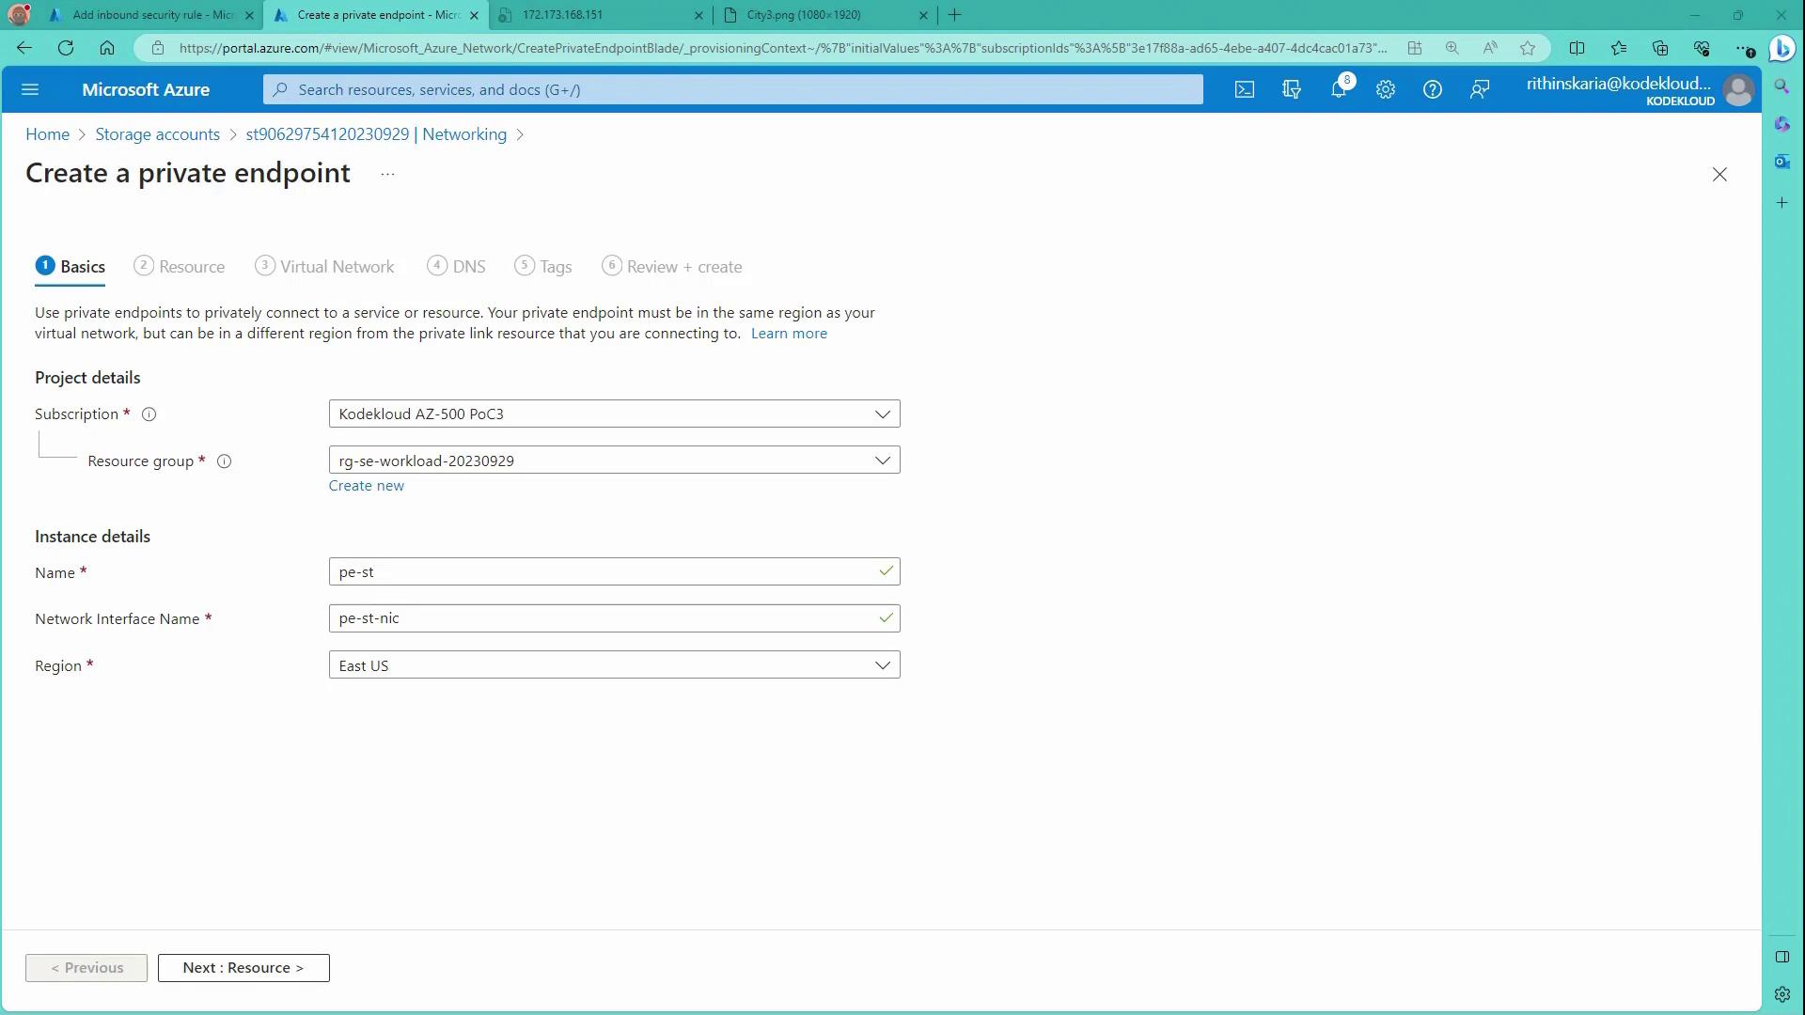Close the Create a private endpoint blade
Image resolution: width=1805 pixels, height=1015 pixels.
(1719, 175)
